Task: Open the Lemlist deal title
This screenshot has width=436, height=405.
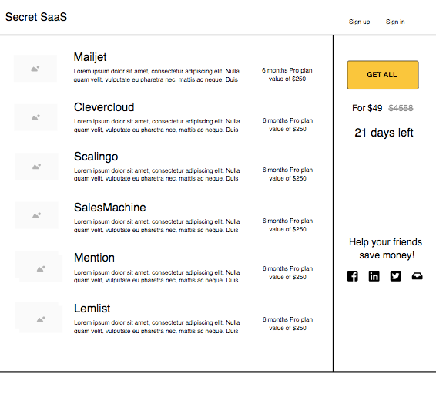Action: click(92, 309)
